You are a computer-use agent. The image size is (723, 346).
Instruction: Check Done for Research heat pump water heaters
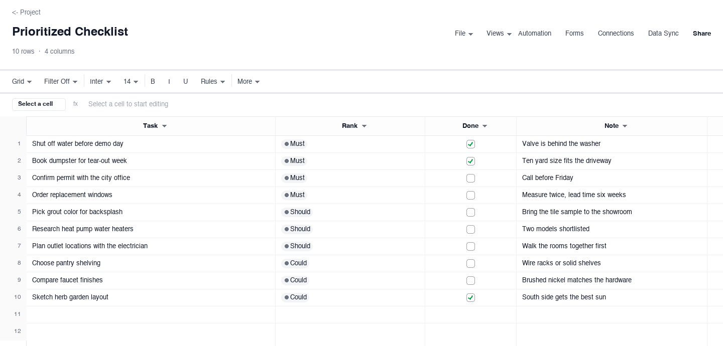[x=470, y=229]
